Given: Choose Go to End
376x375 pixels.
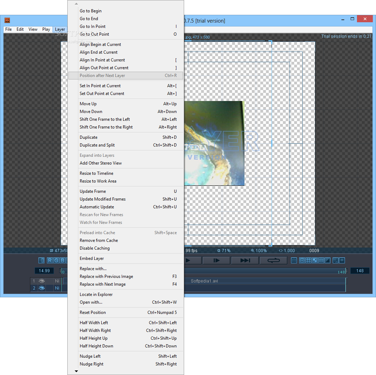Looking at the screenshot, I should pyautogui.click(x=126, y=19).
